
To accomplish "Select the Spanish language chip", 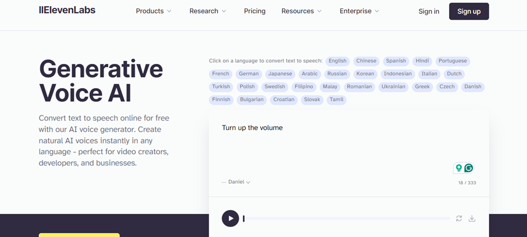I will (396, 61).
